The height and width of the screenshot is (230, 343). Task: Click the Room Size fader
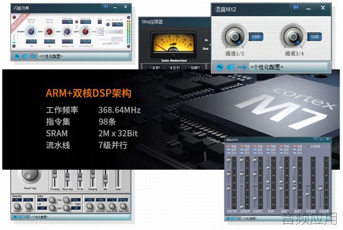point(67,178)
